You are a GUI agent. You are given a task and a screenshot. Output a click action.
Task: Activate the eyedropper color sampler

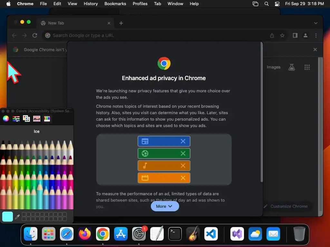pos(17,216)
